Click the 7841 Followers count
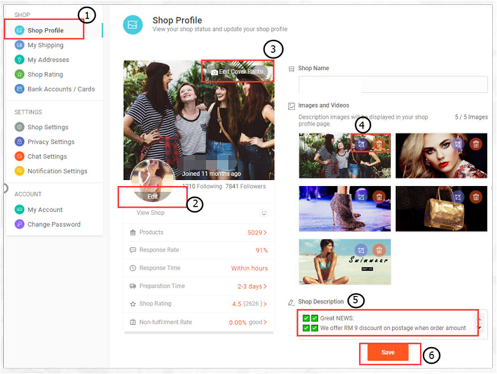The image size is (497, 374). [245, 186]
